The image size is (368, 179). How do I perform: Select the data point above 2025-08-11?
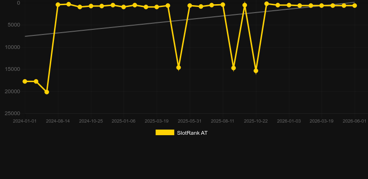223,5
